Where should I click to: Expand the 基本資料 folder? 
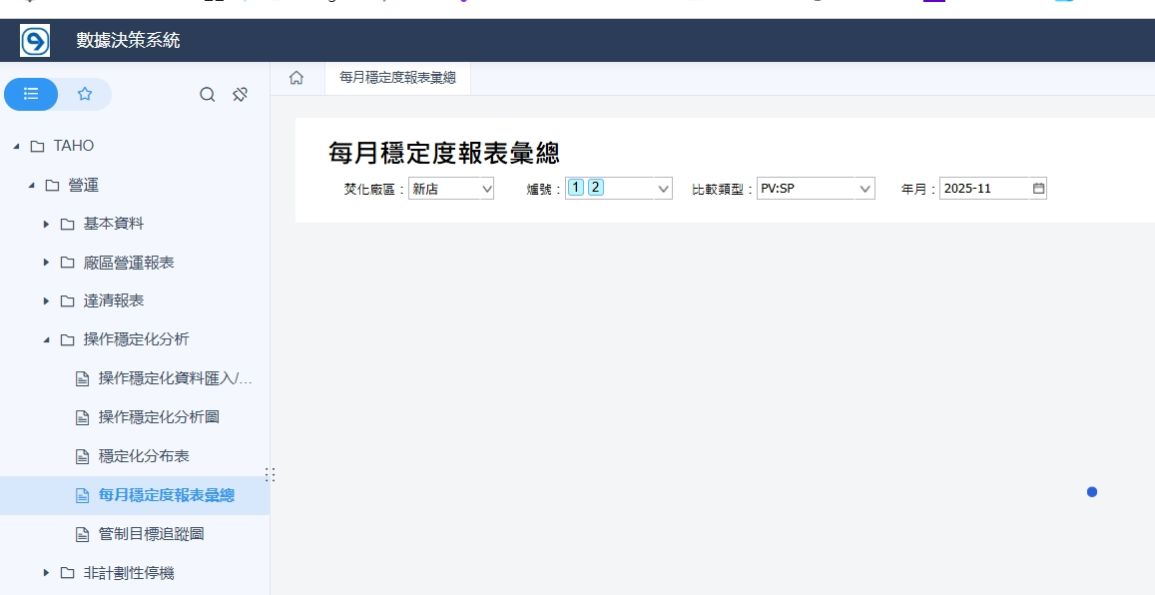pyautogui.click(x=46, y=224)
